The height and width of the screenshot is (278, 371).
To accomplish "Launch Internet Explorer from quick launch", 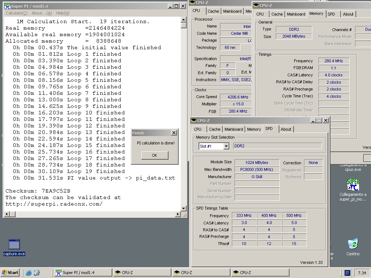I will [29, 273].
